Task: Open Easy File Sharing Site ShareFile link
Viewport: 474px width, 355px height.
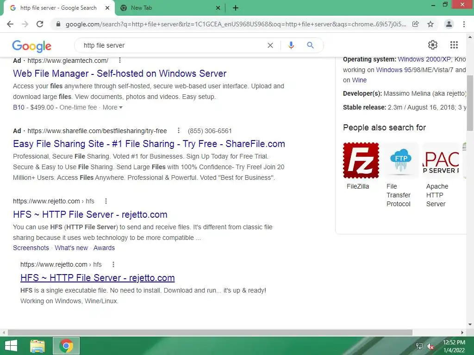Action: (x=149, y=144)
